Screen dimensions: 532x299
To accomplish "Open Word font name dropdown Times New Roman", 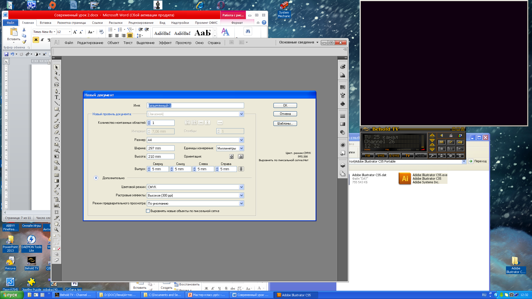I will tap(54, 32).
